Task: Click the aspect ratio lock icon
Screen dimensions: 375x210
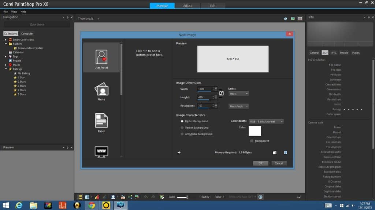Action: (x=221, y=94)
